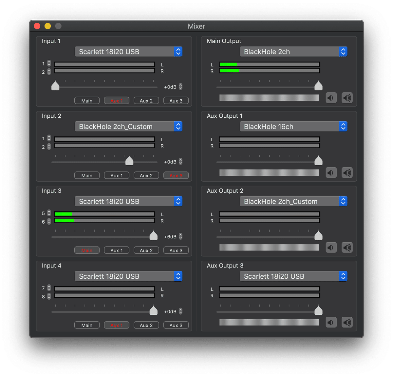Click Input 2 channel 1 stepper
Viewport: 393px width, 377px height.
pyautogui.click(x=49, y=138)
